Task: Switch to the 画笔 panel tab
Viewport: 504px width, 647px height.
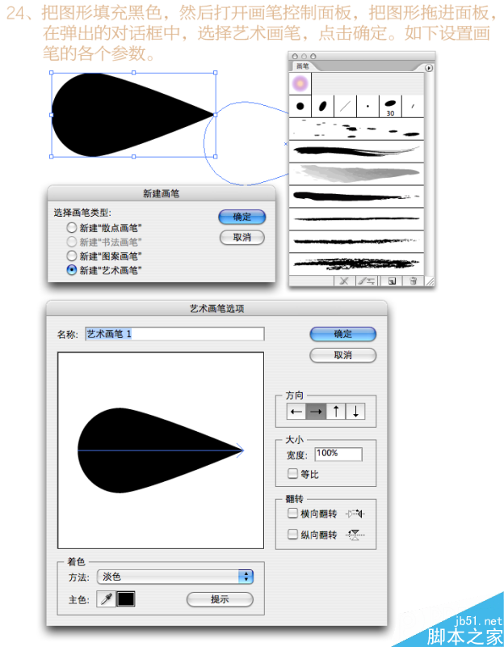Action: tap(303, 66)
